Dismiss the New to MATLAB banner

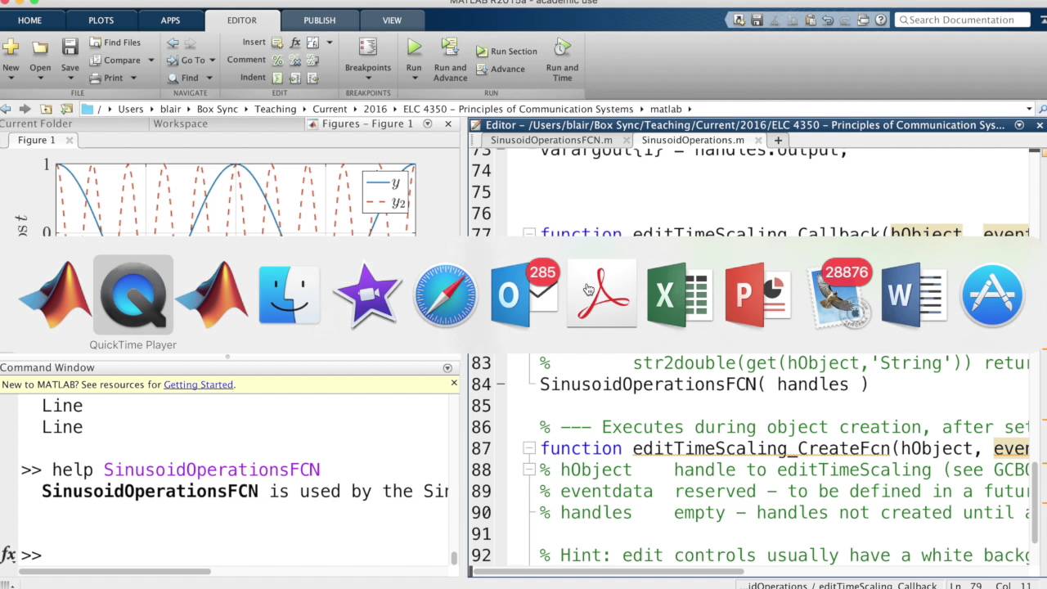(454, 382)
